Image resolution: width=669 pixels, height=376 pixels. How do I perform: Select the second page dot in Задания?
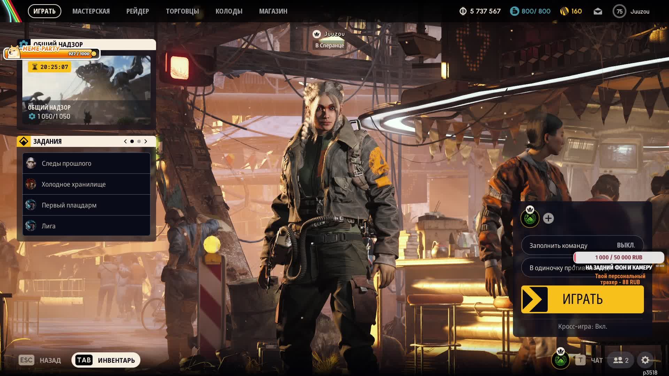click(x=139, y=141)
